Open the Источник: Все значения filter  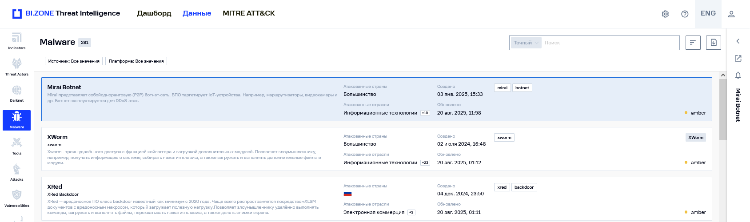[x=74, y=61]
